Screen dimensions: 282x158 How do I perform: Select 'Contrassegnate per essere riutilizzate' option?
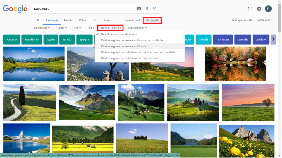(123, 46)
